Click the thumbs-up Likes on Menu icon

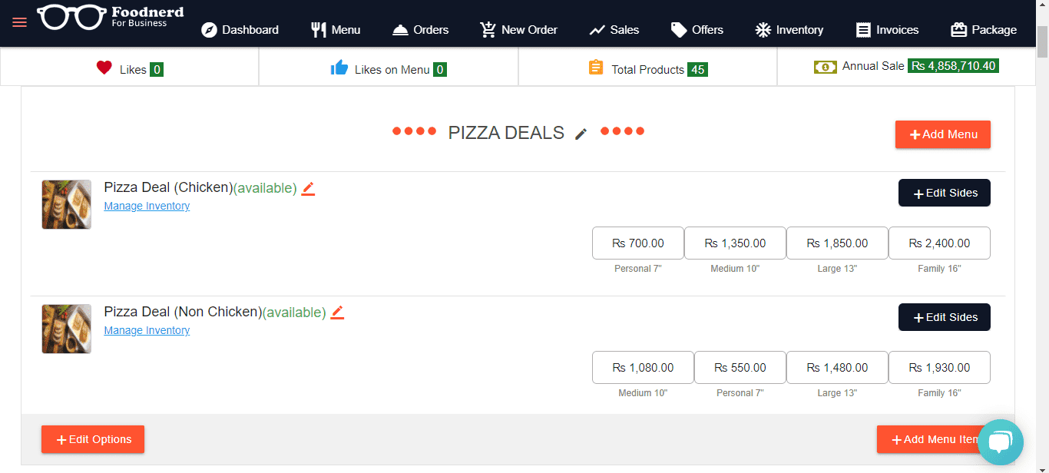pyautogui.click(x=339, y=68)
